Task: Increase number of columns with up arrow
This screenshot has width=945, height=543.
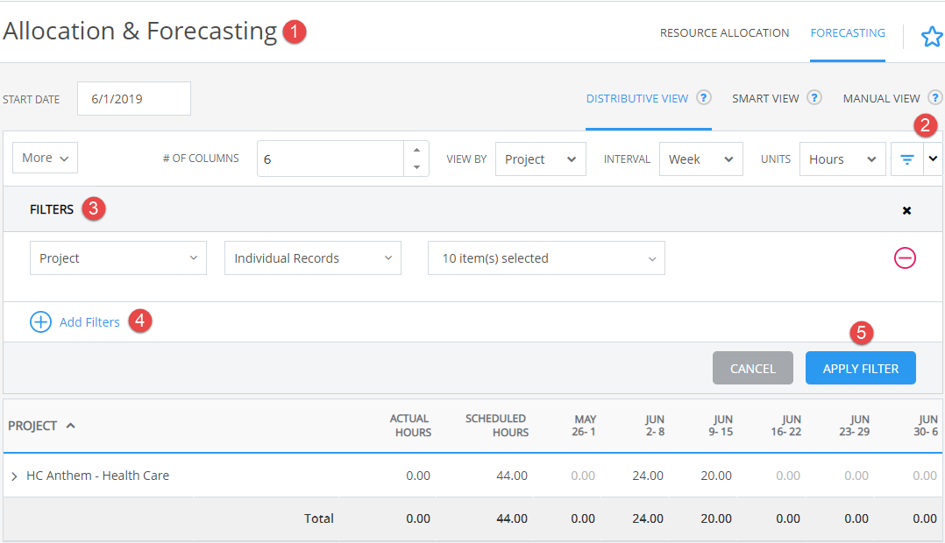Action: [x=416, y=150]
